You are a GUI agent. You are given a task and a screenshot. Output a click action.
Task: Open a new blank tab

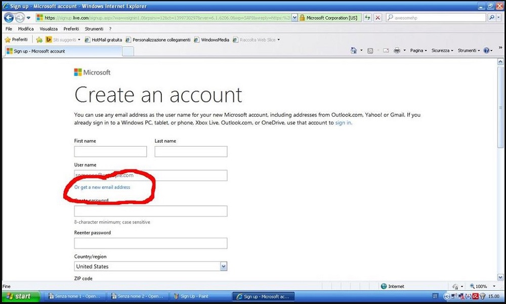pyautogui.click(x=128, y=51)
